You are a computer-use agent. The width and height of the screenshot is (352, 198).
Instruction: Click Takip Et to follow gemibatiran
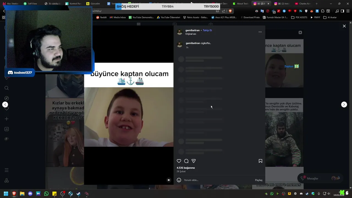tap(207, 30)
